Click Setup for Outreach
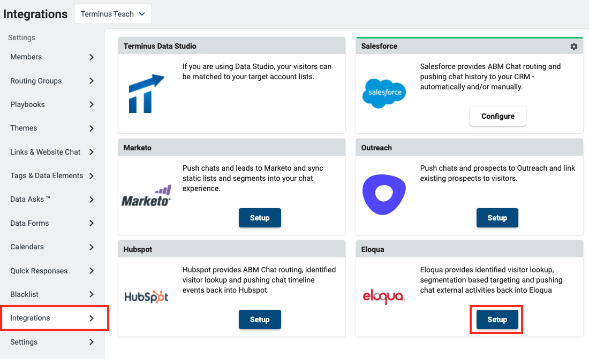 point(497,218)
